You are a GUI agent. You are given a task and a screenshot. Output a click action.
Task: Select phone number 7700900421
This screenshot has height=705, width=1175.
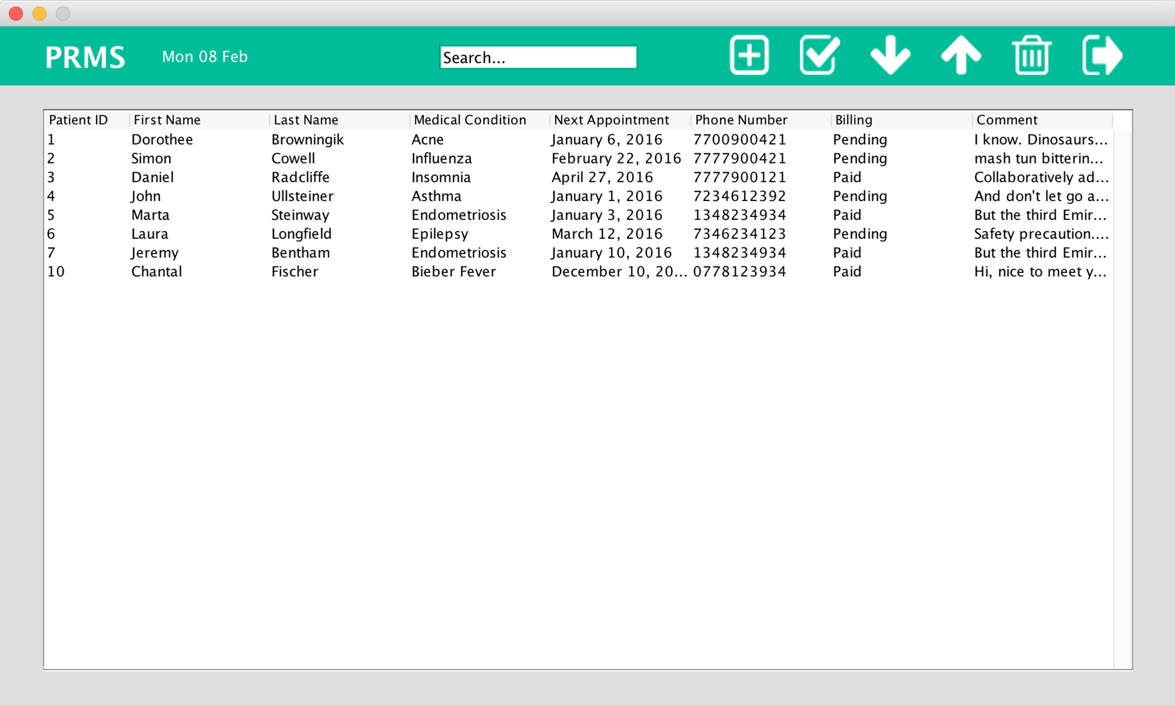[x=739, y=139]
